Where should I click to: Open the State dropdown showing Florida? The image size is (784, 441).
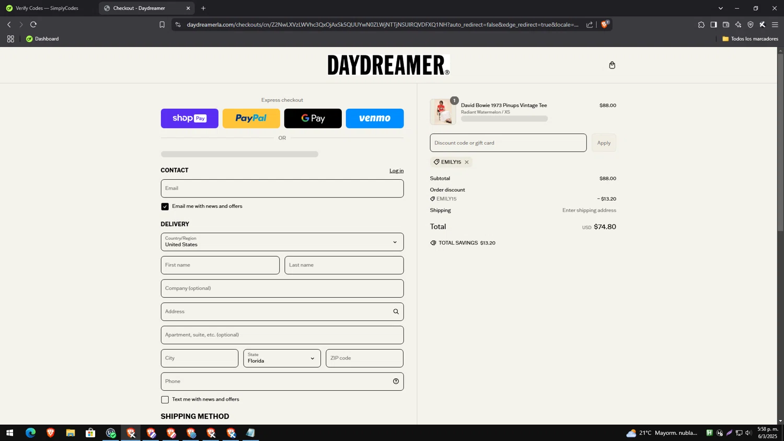pyautogui.click(x=282, y=358)
